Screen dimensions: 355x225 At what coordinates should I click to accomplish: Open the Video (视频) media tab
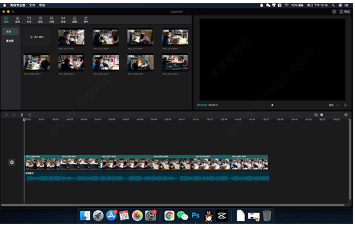(x=6, y=19)
